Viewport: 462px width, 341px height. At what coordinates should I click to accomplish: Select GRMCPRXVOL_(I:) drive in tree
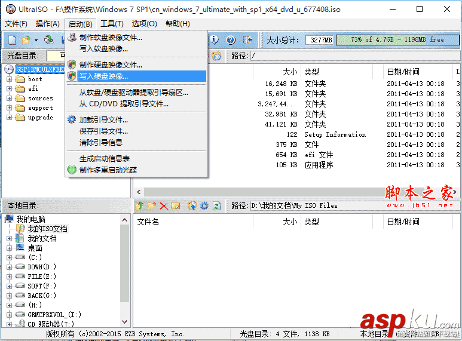pyautogui.click(x=54, y=315)
